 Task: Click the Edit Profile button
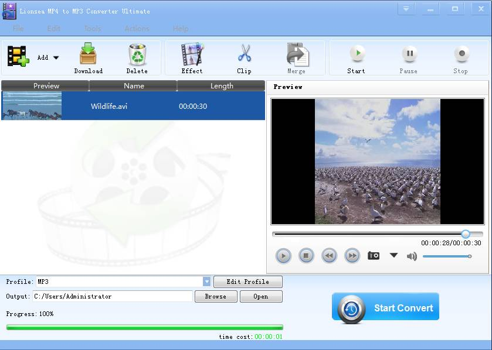pos(248,282)
